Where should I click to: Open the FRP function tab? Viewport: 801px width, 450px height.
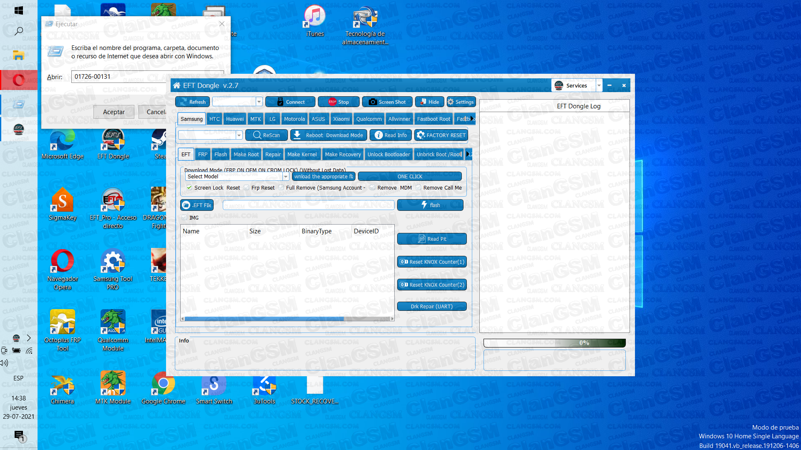pyautogui.click(x=203, y=154)
